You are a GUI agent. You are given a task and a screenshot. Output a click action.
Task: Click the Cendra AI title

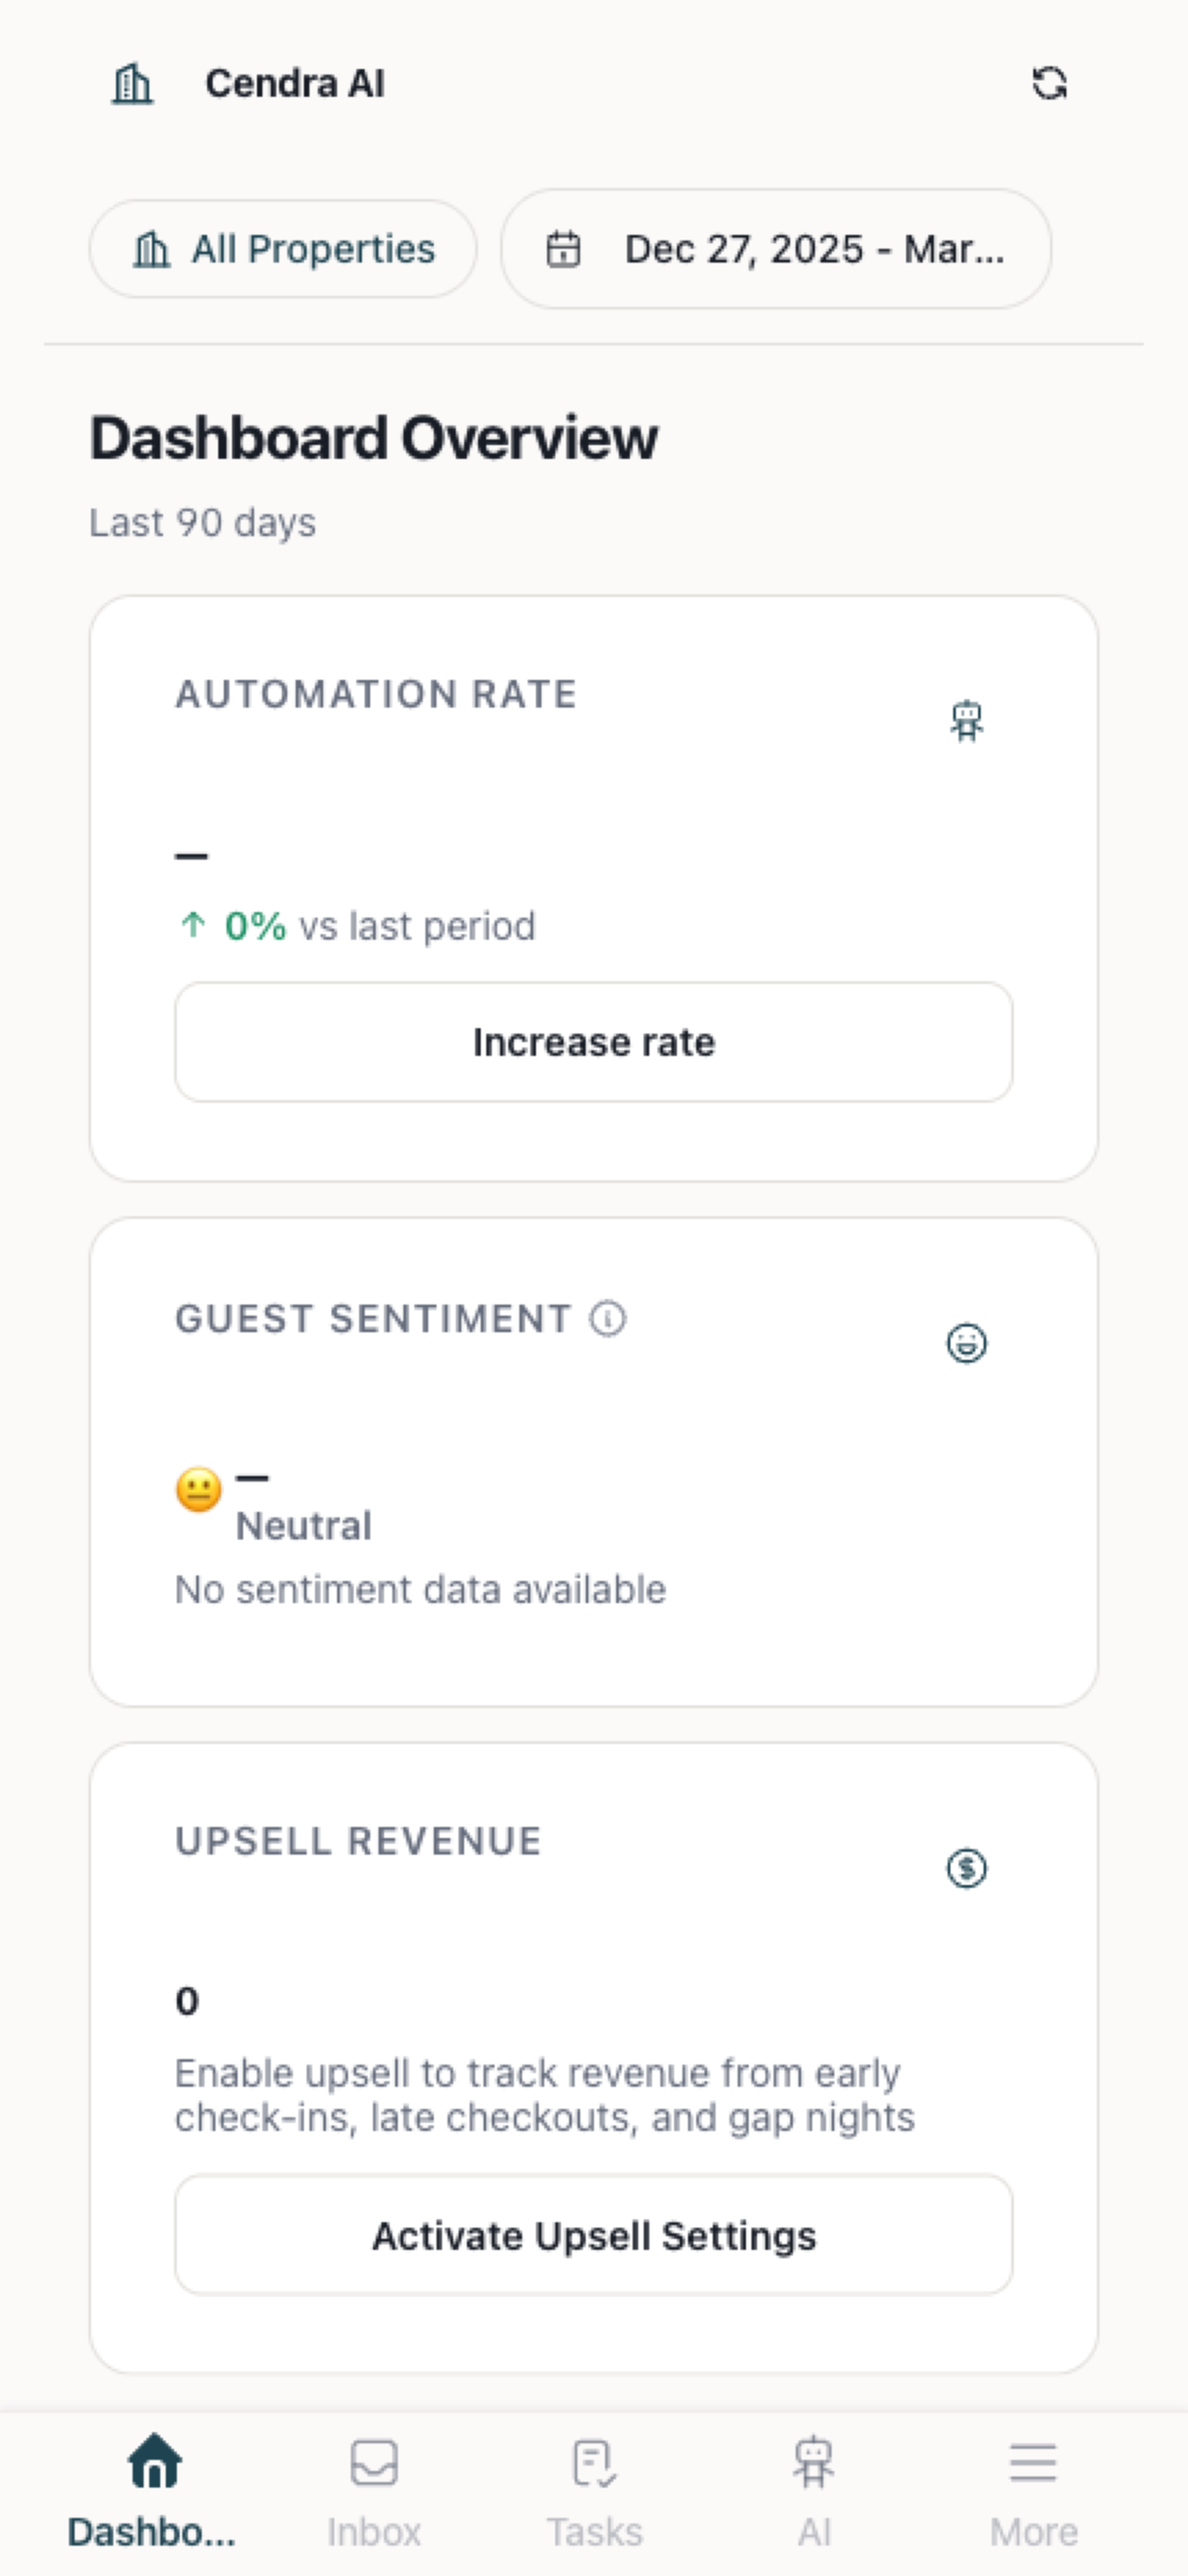coord(295,83)
